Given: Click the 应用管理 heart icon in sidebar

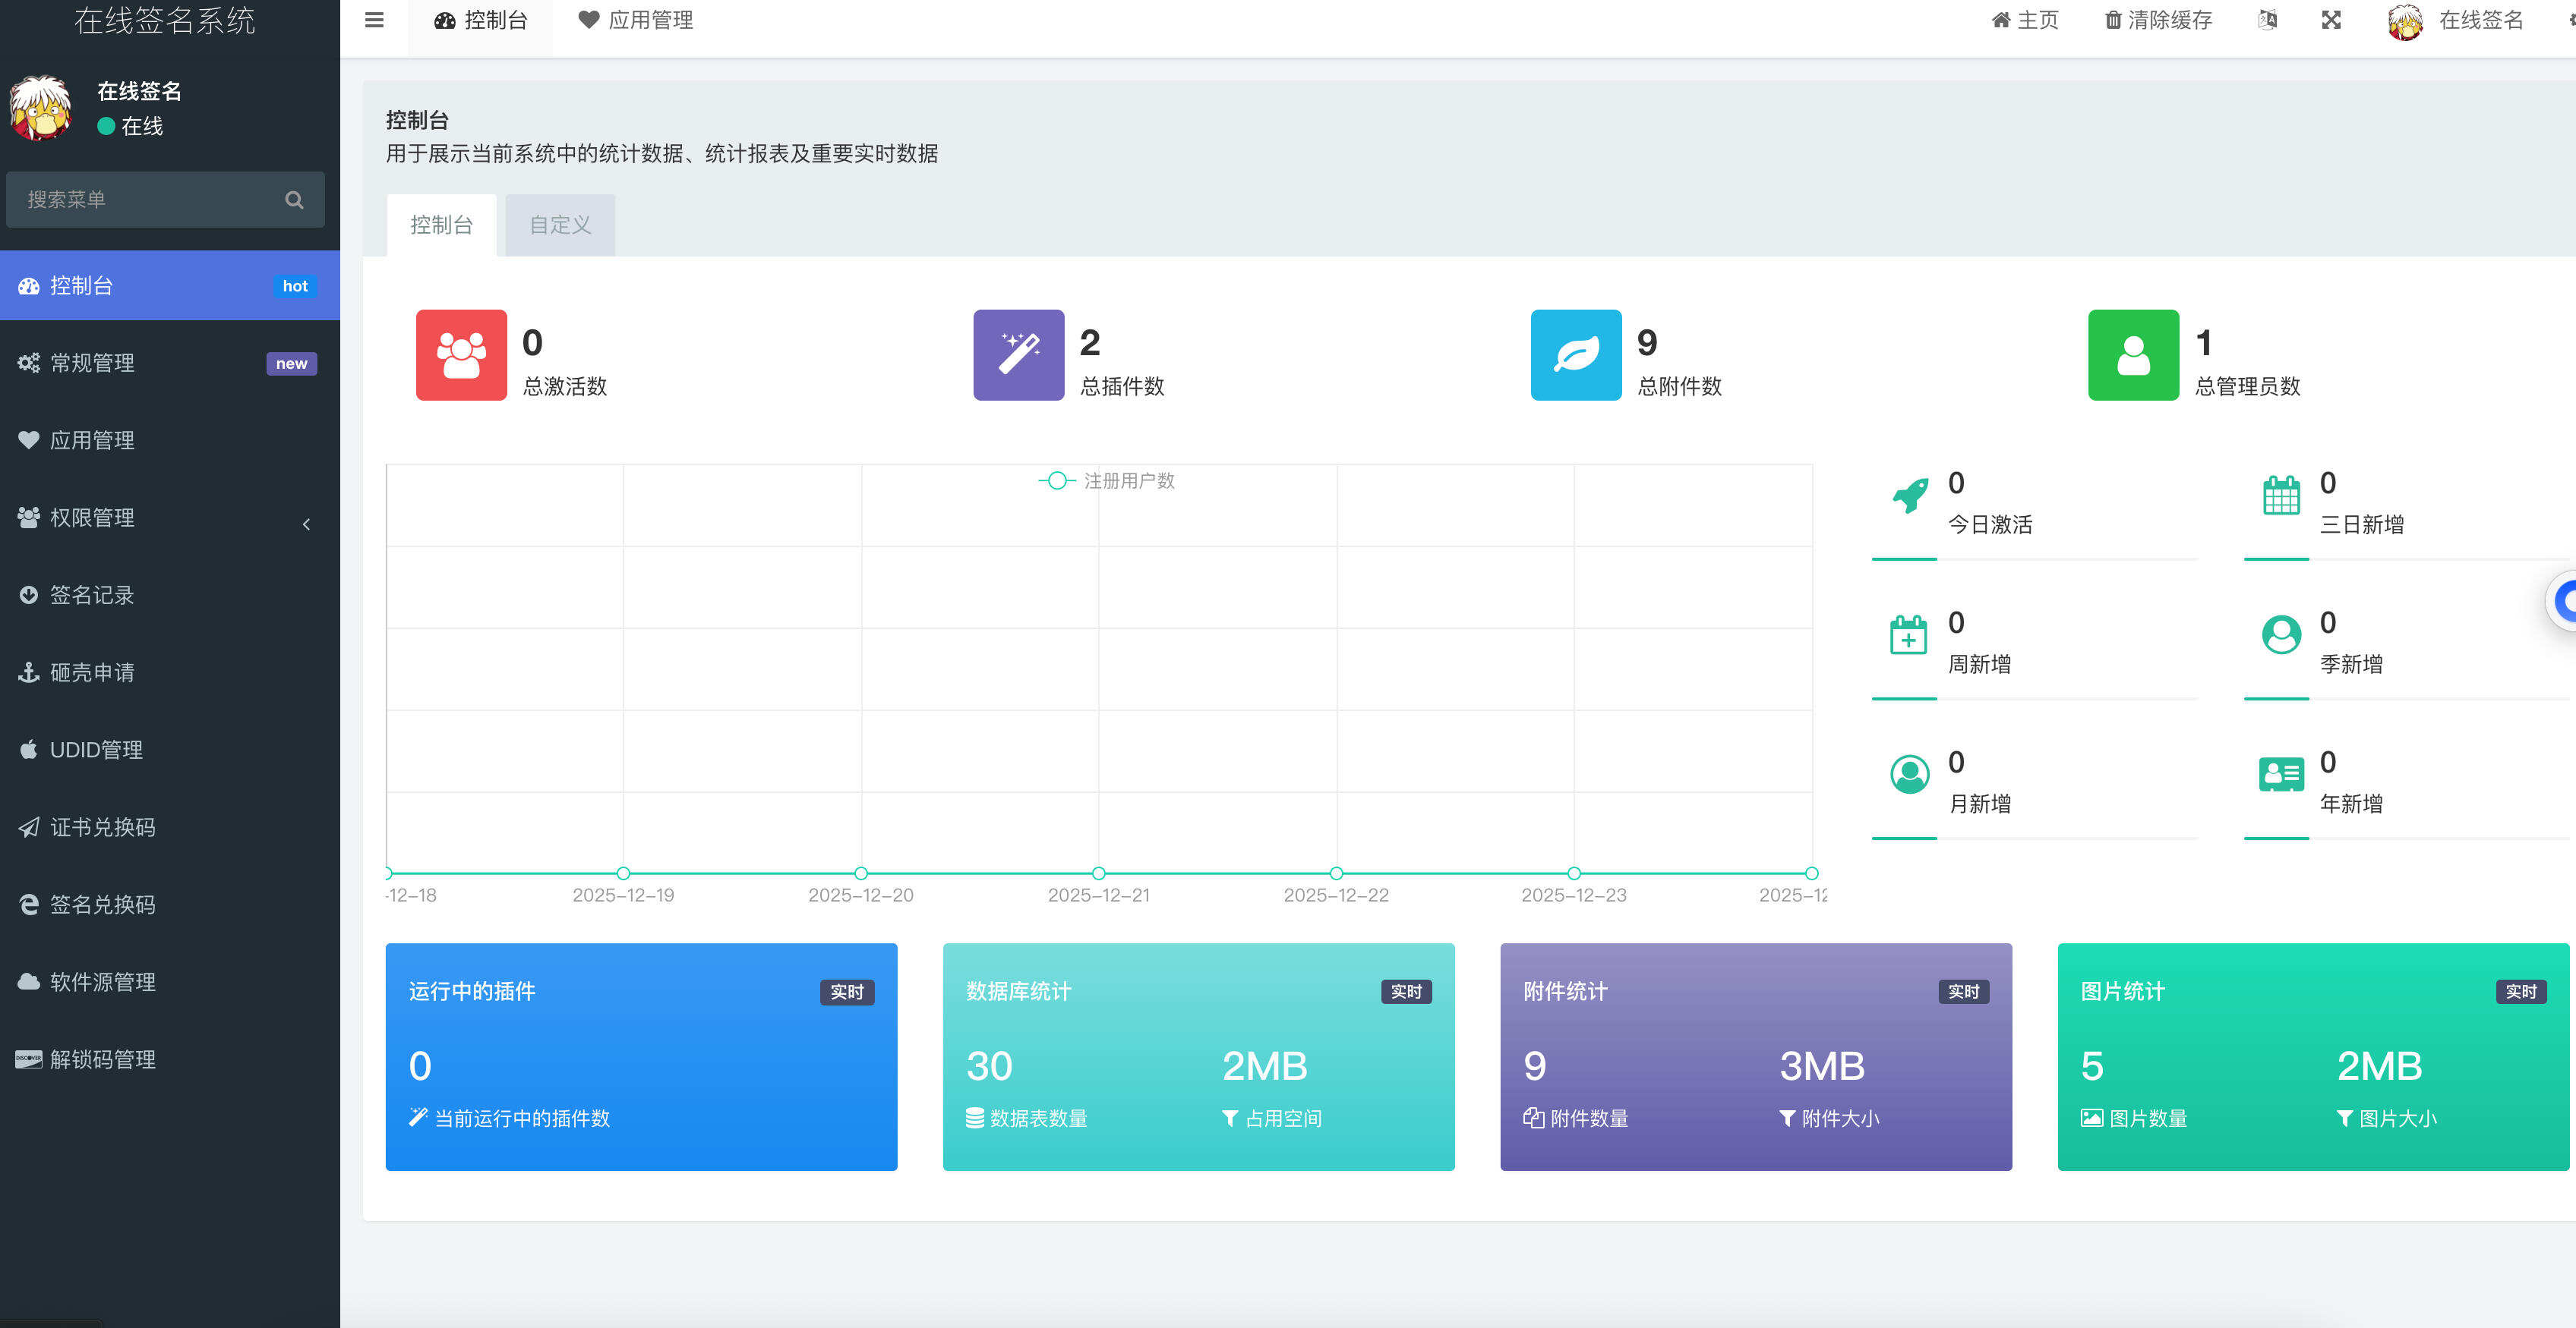Looking at the screenshot, I should (x=29, y=439).
